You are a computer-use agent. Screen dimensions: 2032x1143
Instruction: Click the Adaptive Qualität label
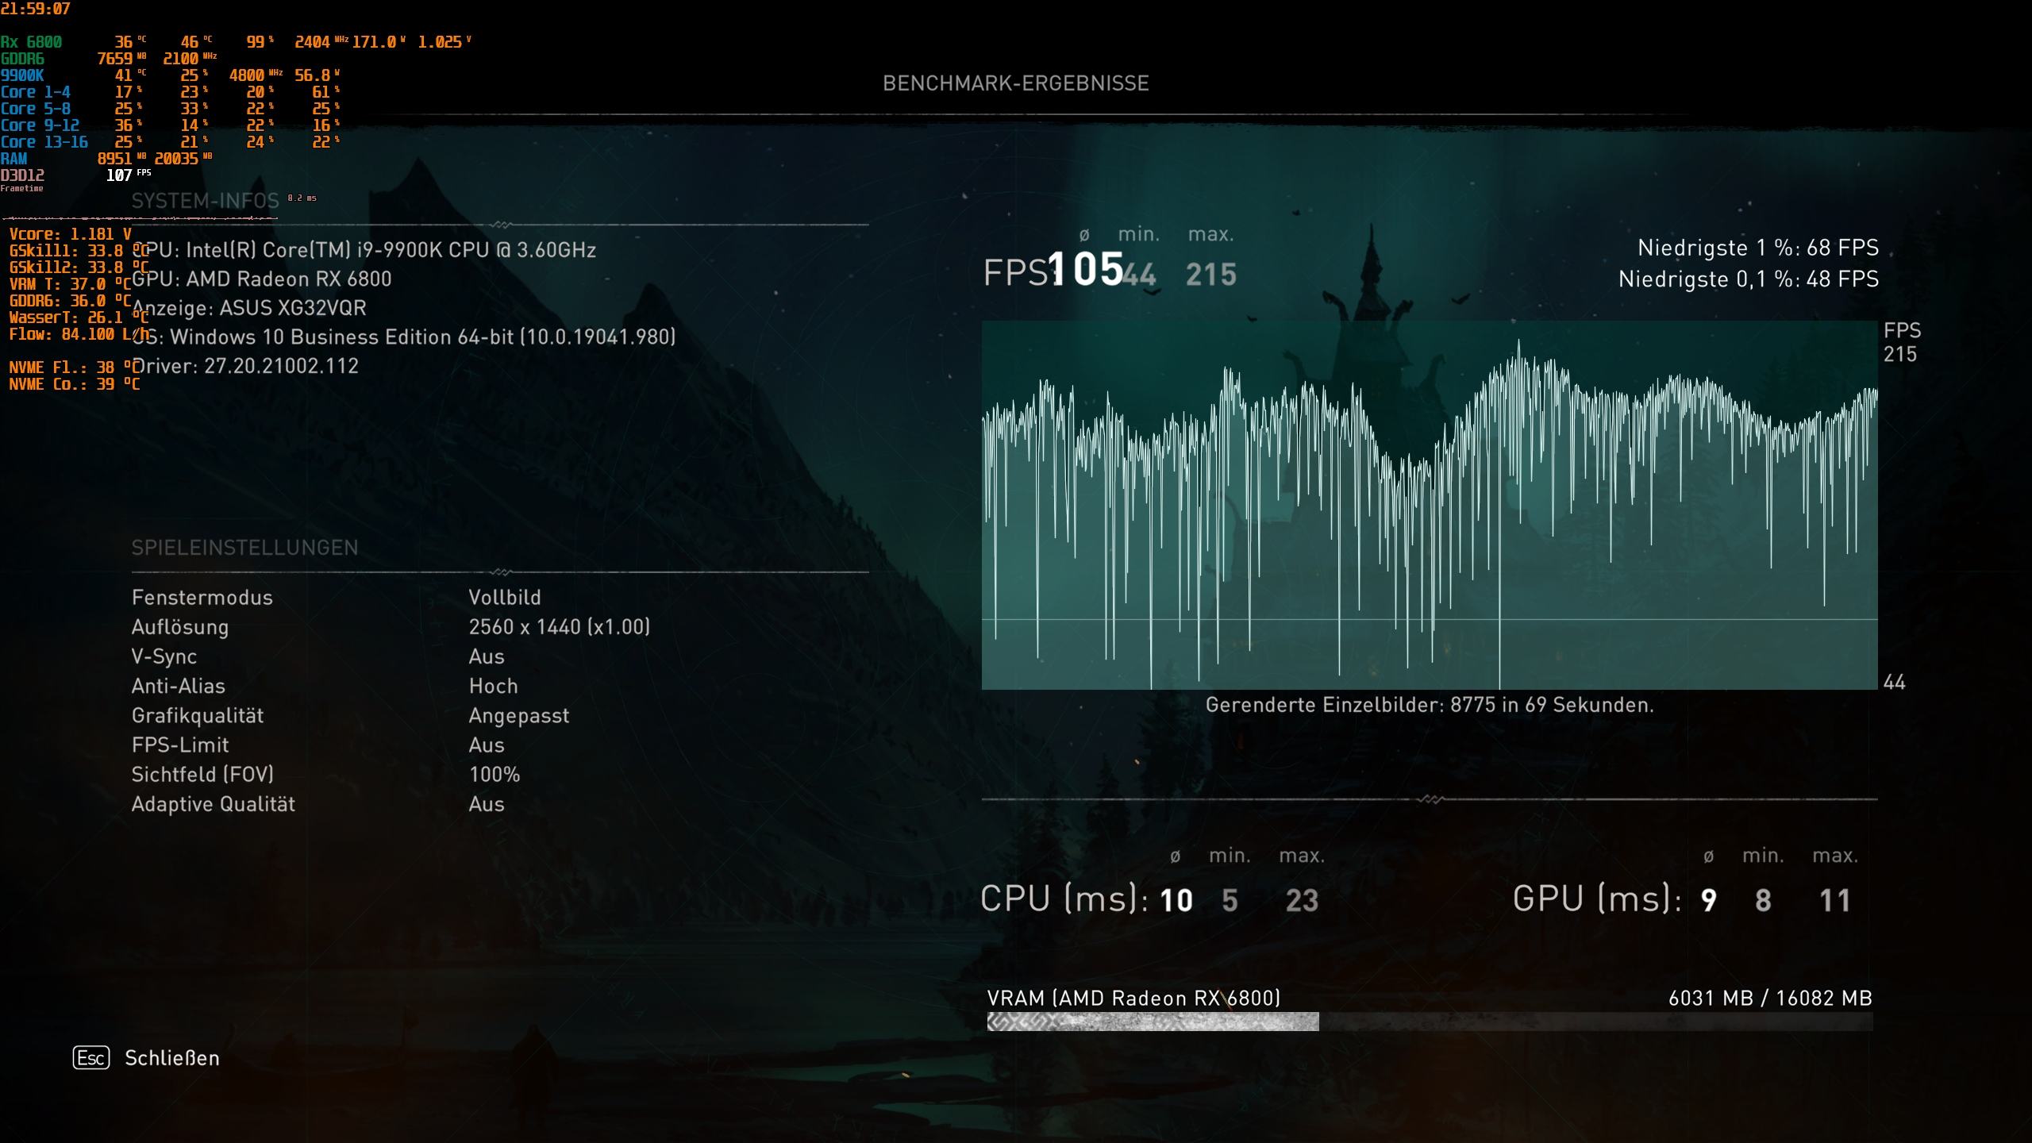point(214,804)
